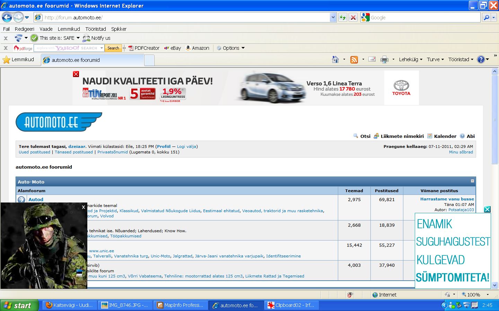Open the 100% zoom level dropdown
Viewport: 499px width, 311px height.
488,295
